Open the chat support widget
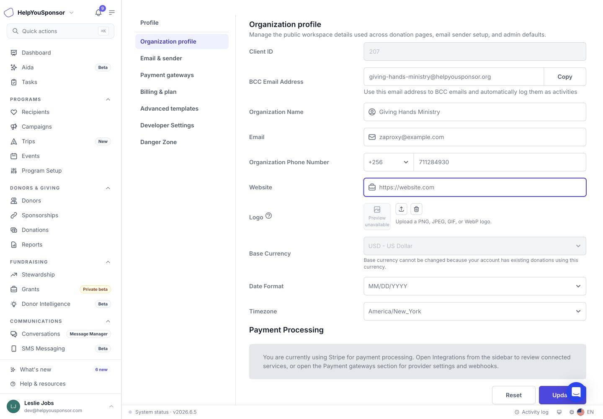Viewport: 603px width, 419px height. coord(576,393)
